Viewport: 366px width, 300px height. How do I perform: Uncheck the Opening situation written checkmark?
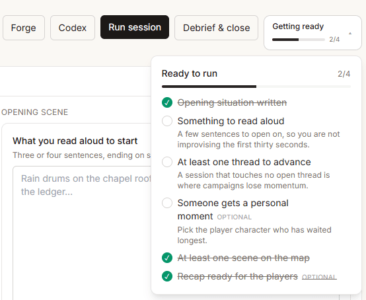(x=167, y=102)
